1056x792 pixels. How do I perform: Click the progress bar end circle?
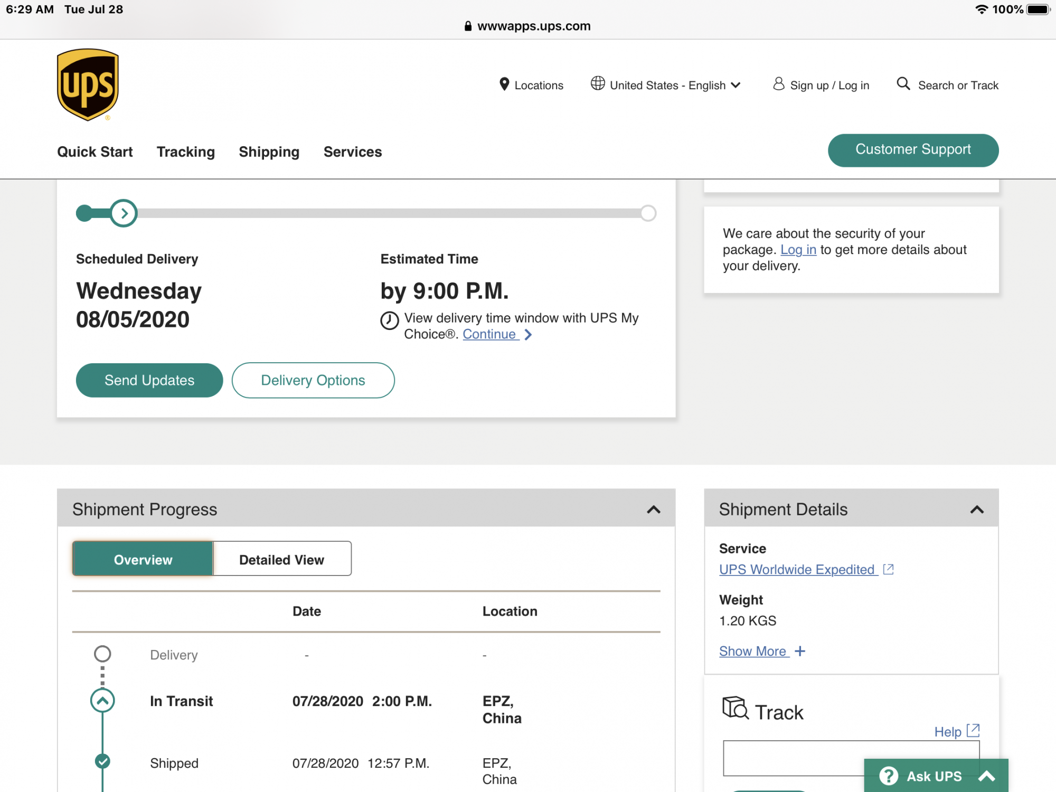click(648, 213)
